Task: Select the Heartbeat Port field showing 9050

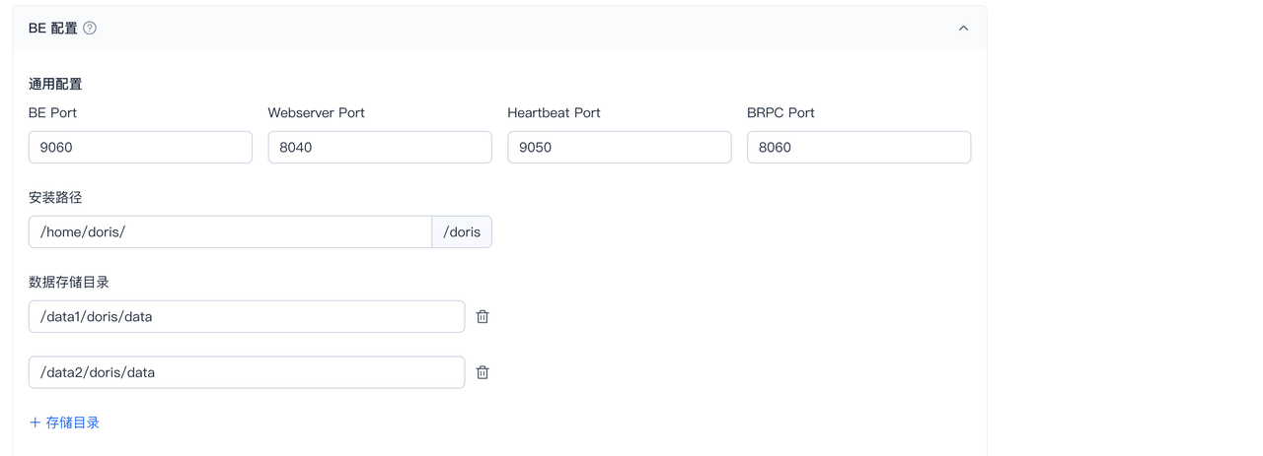Action: [x=620, y=148]
